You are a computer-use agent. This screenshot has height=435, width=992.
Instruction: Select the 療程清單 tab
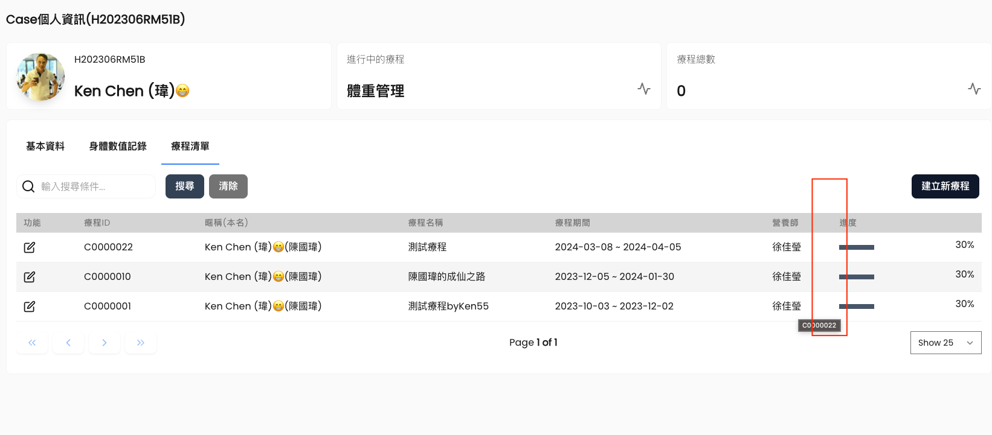click(x=190, y=146)
